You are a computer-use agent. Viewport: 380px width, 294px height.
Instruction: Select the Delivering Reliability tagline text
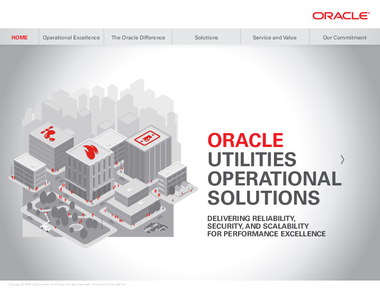266,226
